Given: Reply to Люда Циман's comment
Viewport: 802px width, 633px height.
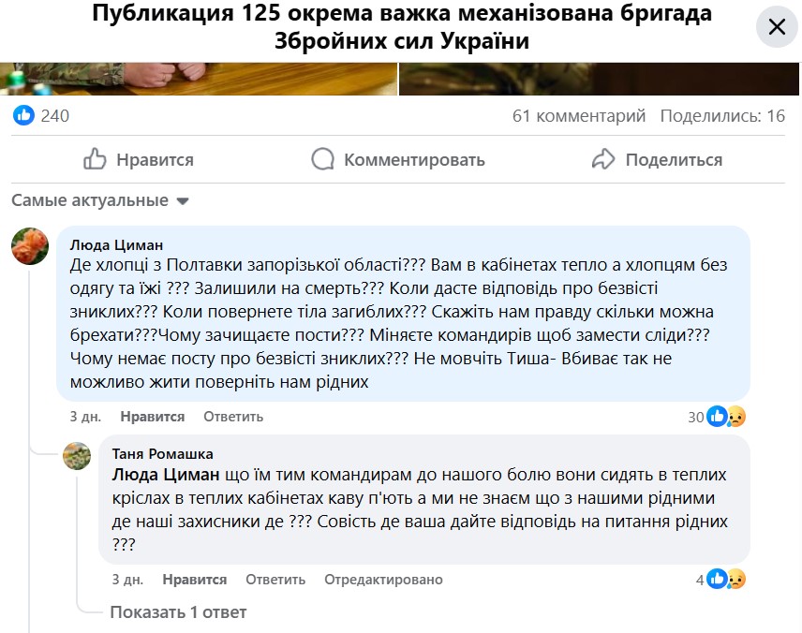Looking at the screenshot, I should click(233, 417).
